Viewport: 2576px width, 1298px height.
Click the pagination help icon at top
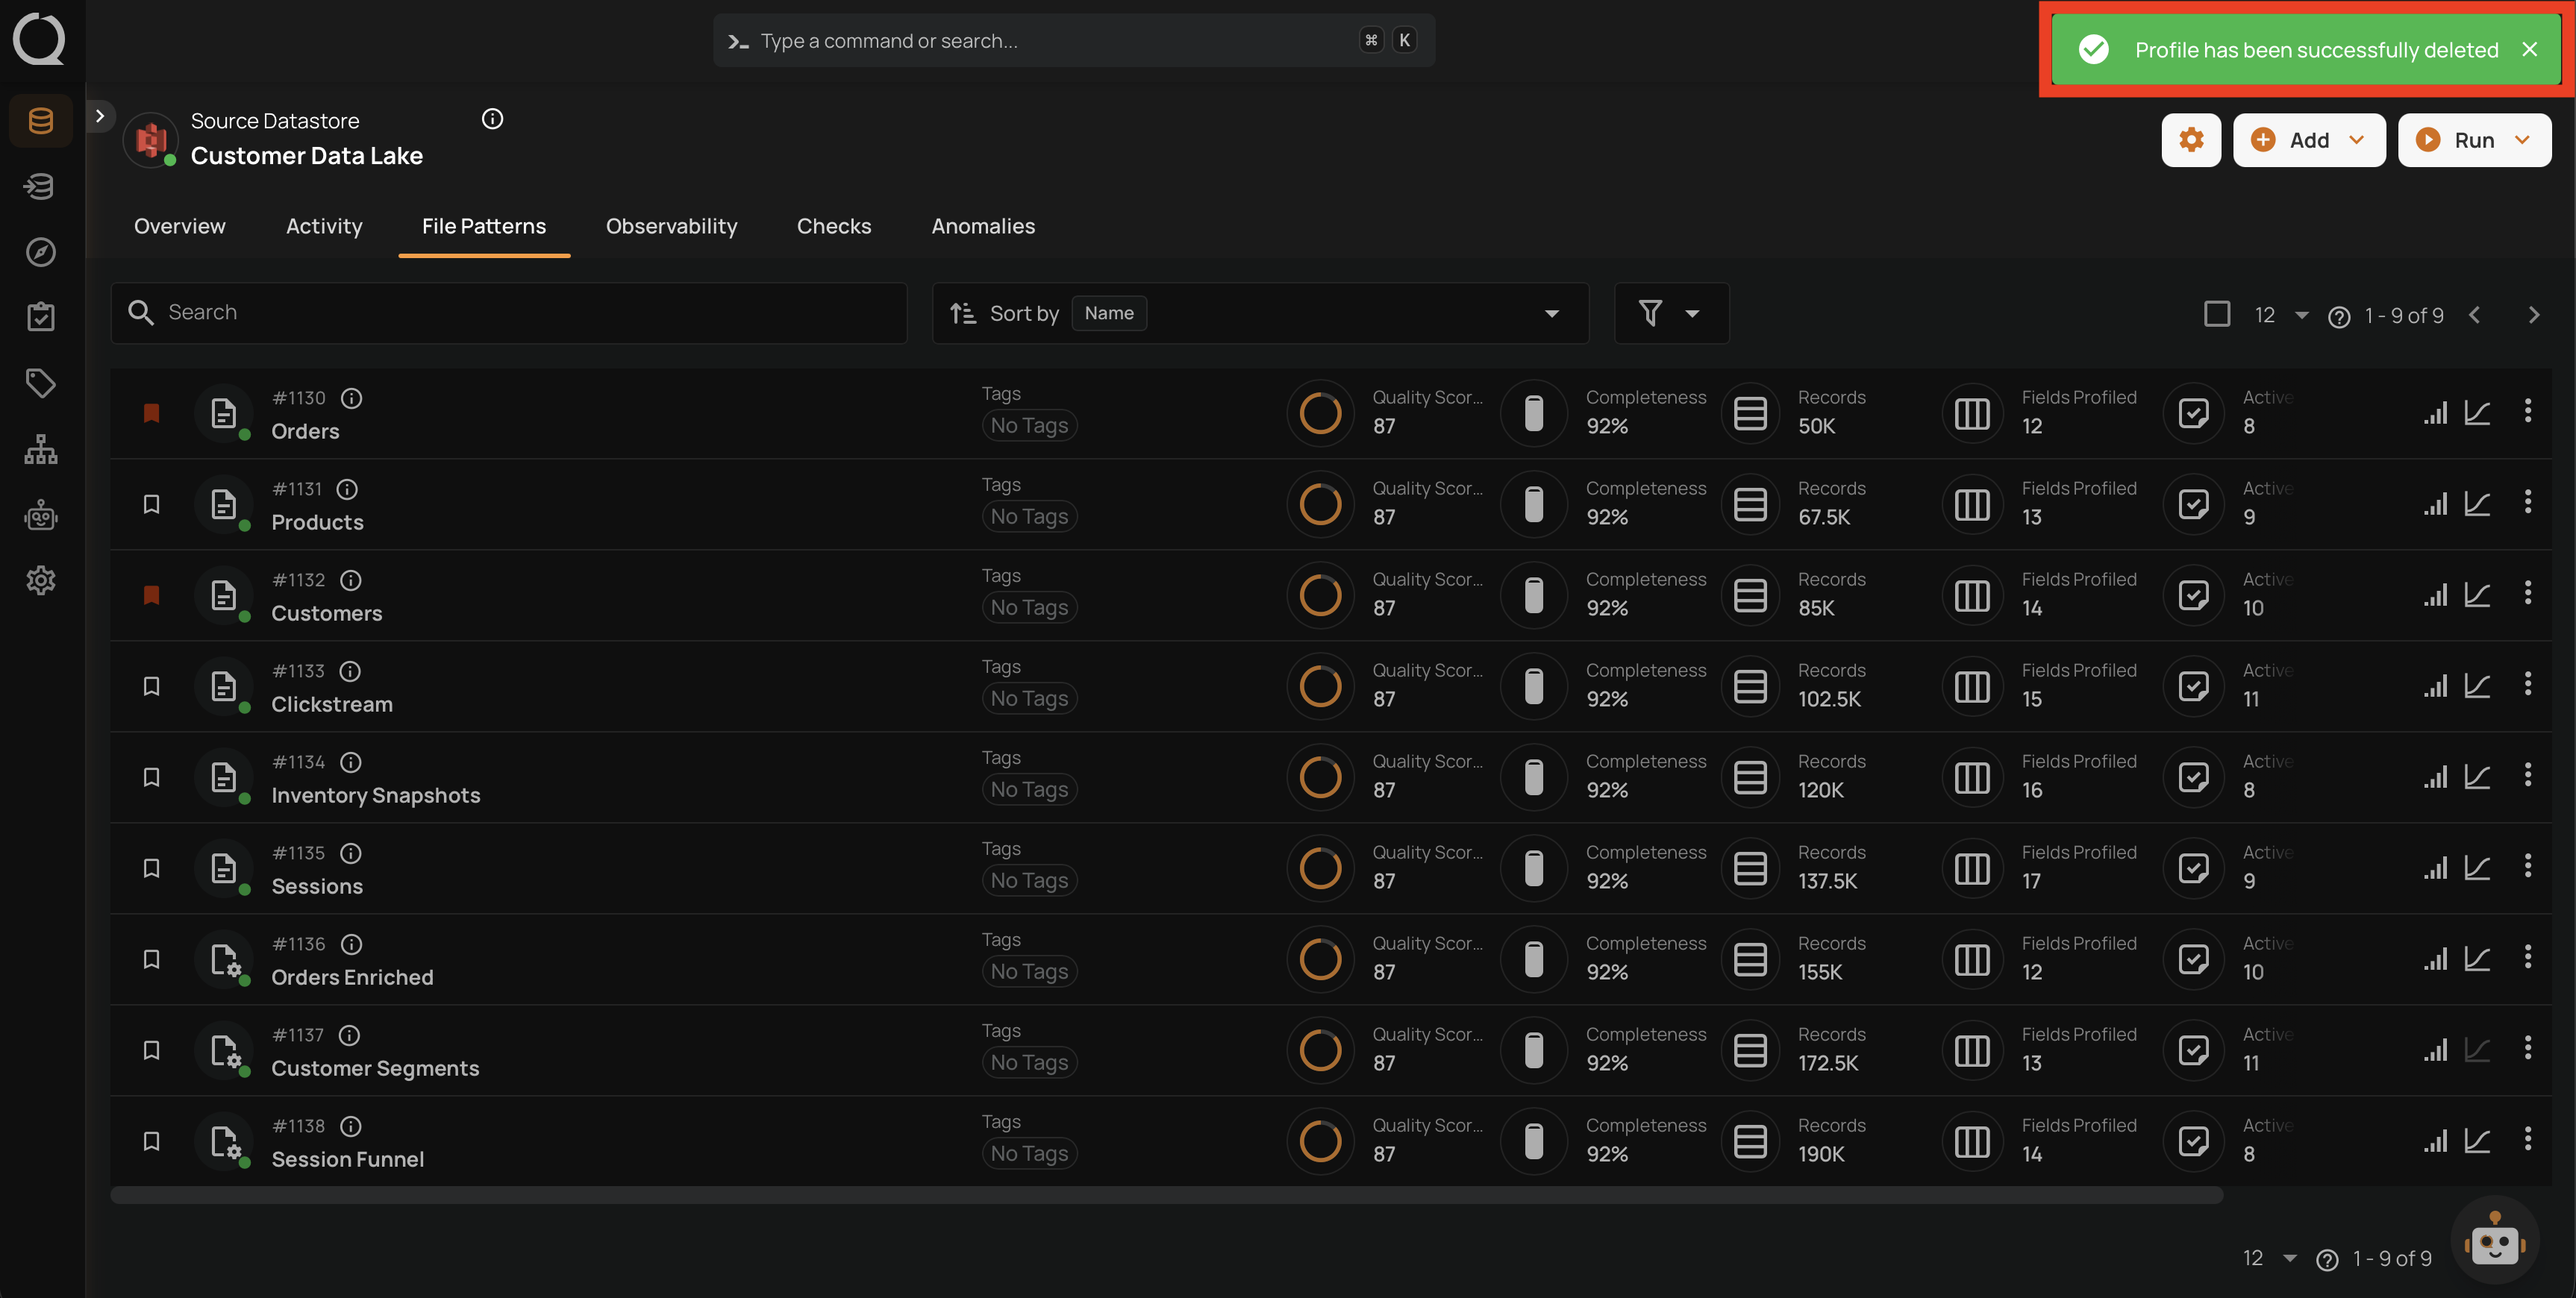coord(2339,317)
